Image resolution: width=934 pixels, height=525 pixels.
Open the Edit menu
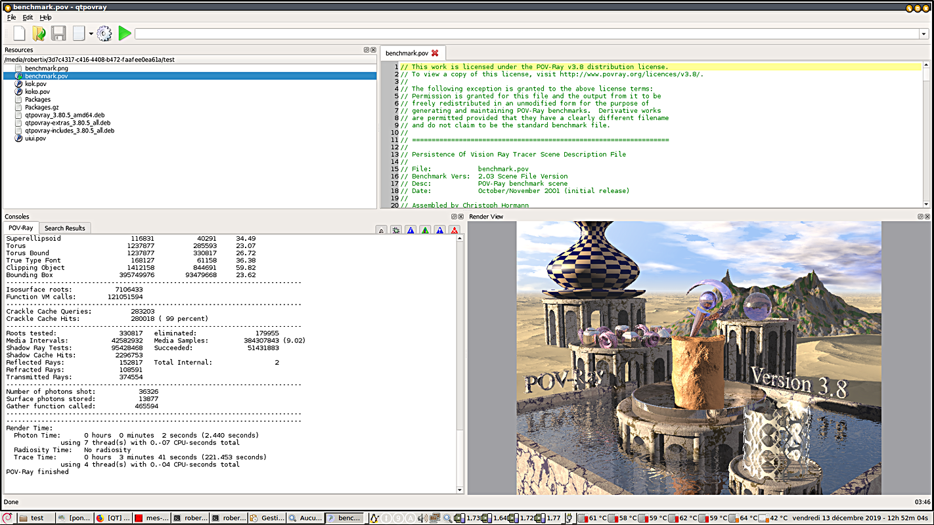28,17
